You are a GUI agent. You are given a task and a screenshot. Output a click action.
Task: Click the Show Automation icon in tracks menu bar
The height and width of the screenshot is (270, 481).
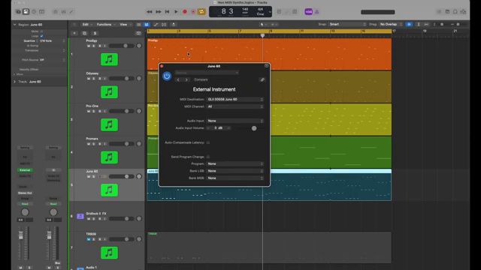156,25
